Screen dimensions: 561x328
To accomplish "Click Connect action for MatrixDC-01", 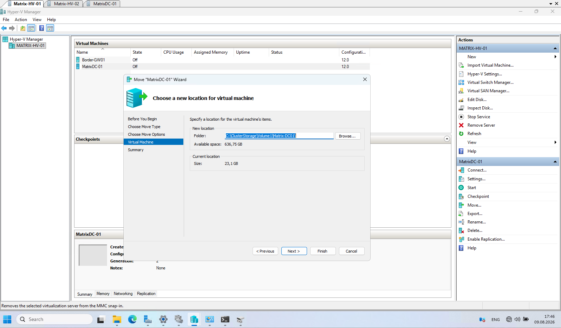I will pos(477,170).
